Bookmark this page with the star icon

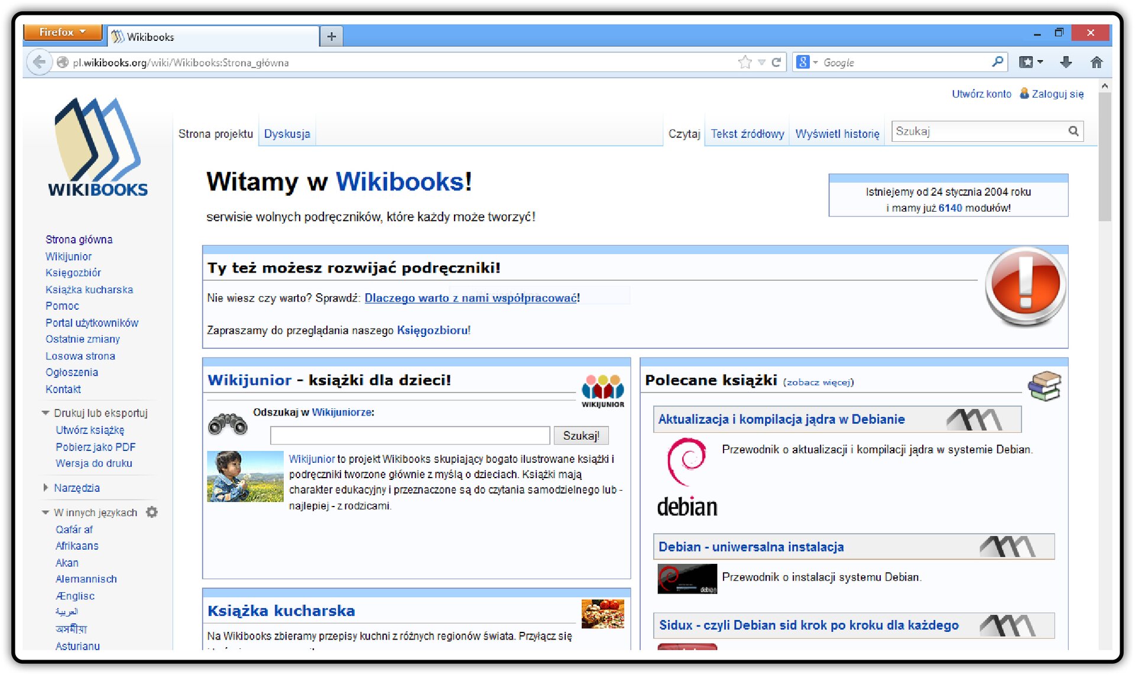(x=745, y=62)
